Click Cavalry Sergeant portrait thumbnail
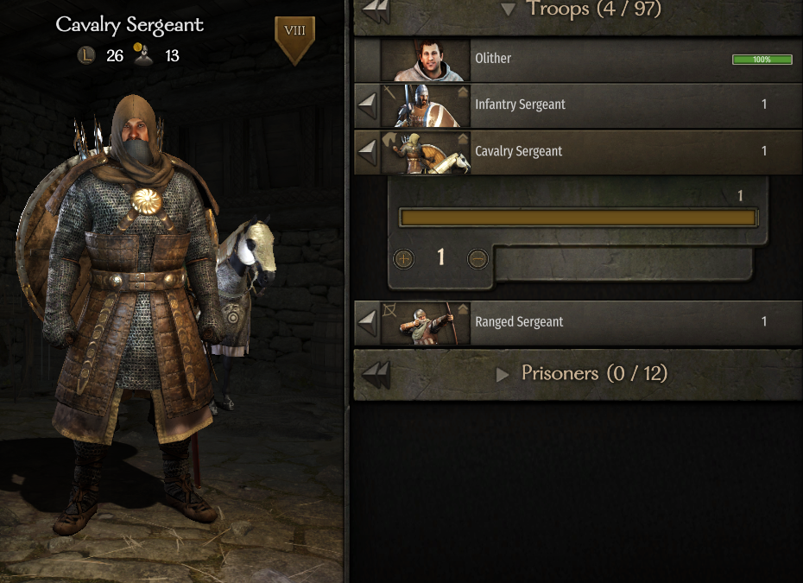 [425, 153]
